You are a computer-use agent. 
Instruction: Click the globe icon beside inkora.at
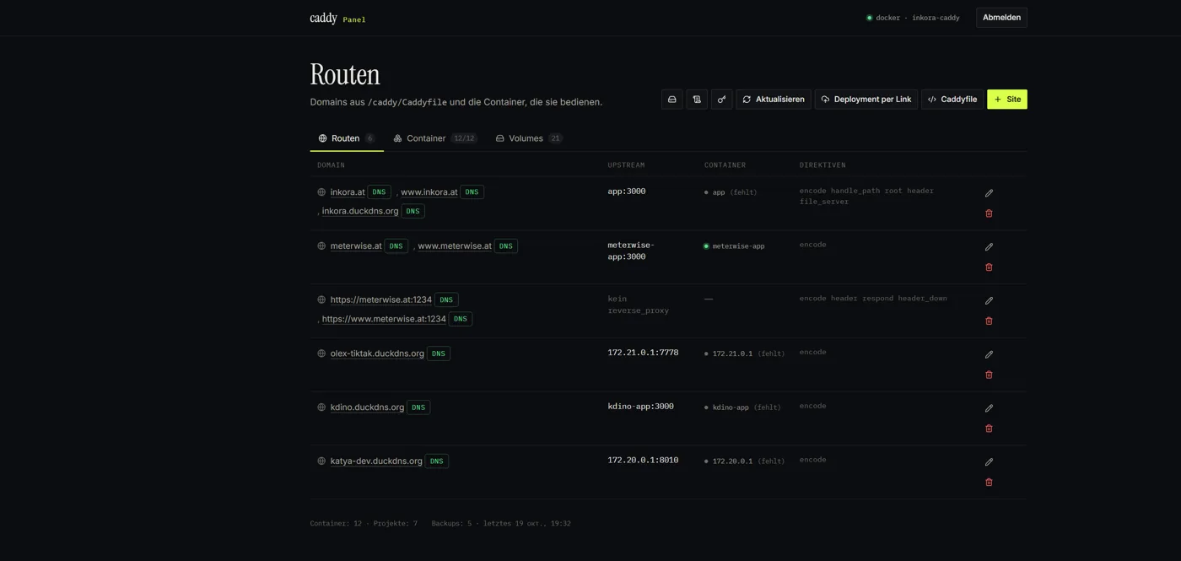click(x=321, y=192)
